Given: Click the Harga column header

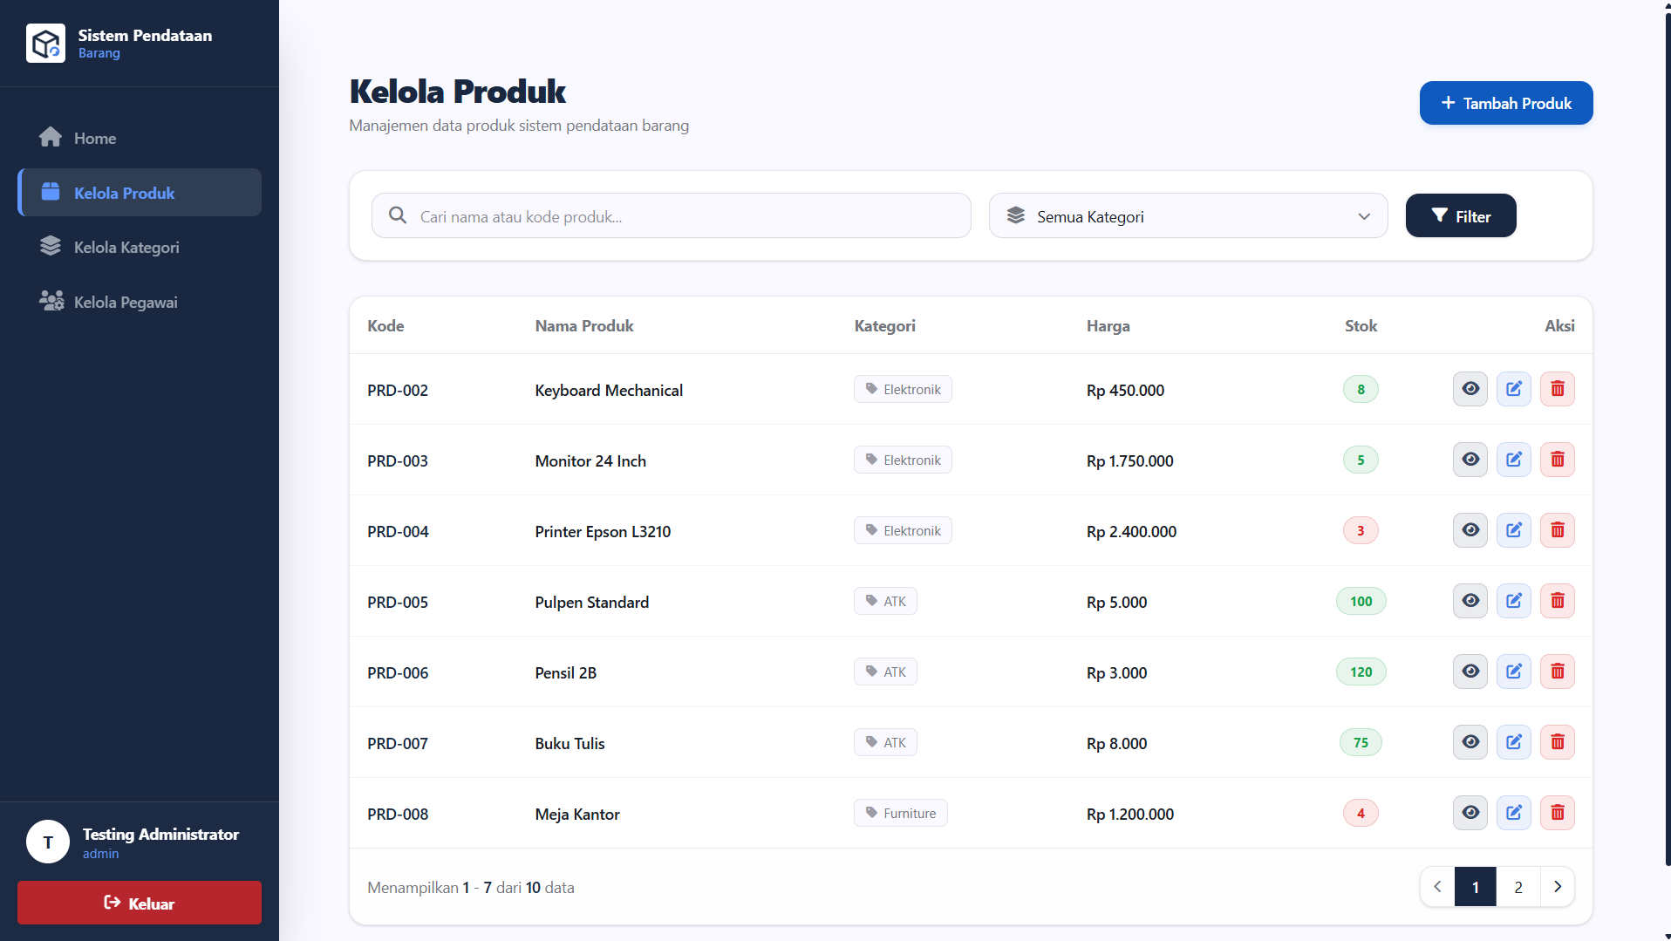Looking at the screenshot, I should 1108,325.
